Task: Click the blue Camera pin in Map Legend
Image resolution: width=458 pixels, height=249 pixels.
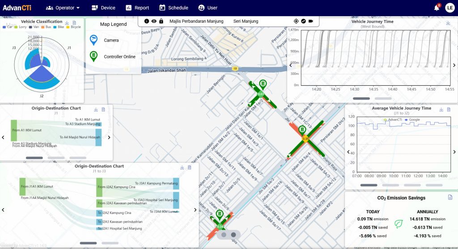Action: 93,40
